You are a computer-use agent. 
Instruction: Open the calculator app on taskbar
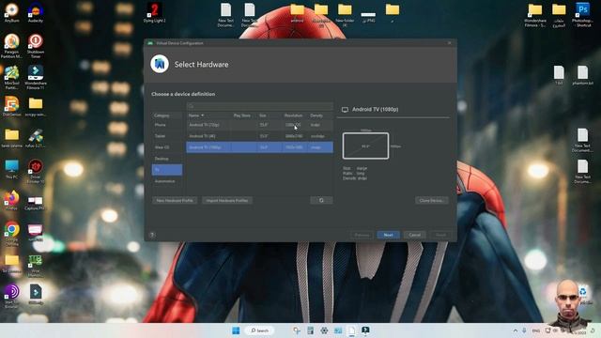pyautogui.click(x=311, y=330)
